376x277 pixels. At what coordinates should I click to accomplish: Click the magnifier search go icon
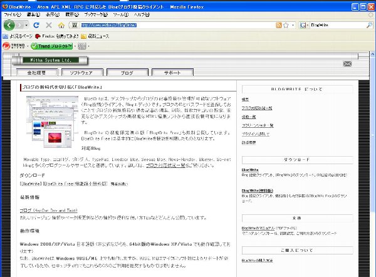pos(370,25)
